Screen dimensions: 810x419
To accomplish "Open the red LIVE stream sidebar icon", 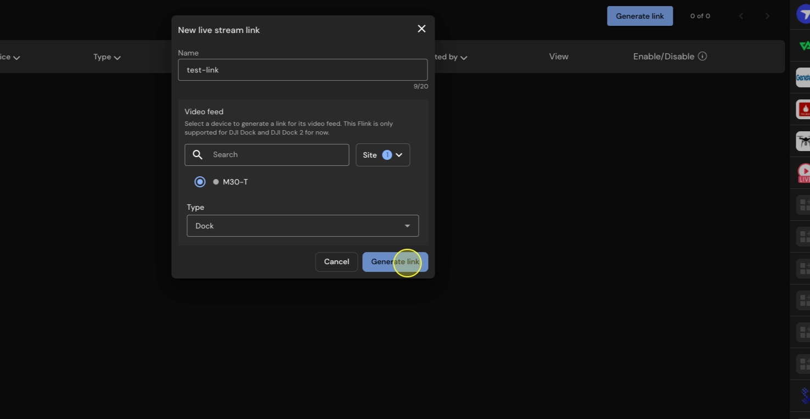I will [803, 173].
